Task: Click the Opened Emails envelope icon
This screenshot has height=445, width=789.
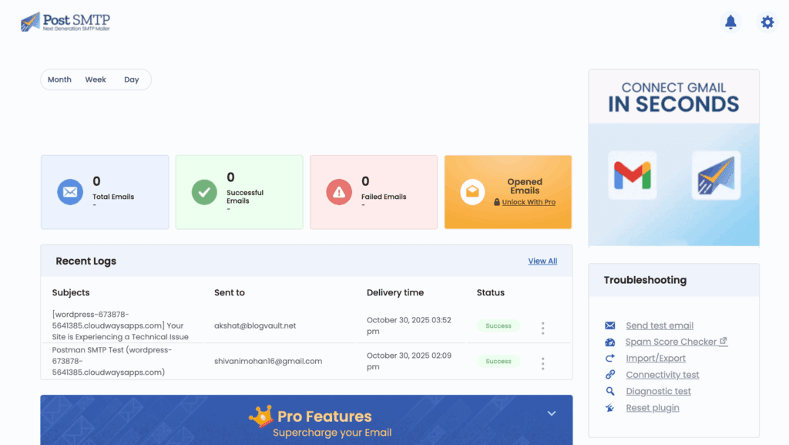Action: coord(472,192)
